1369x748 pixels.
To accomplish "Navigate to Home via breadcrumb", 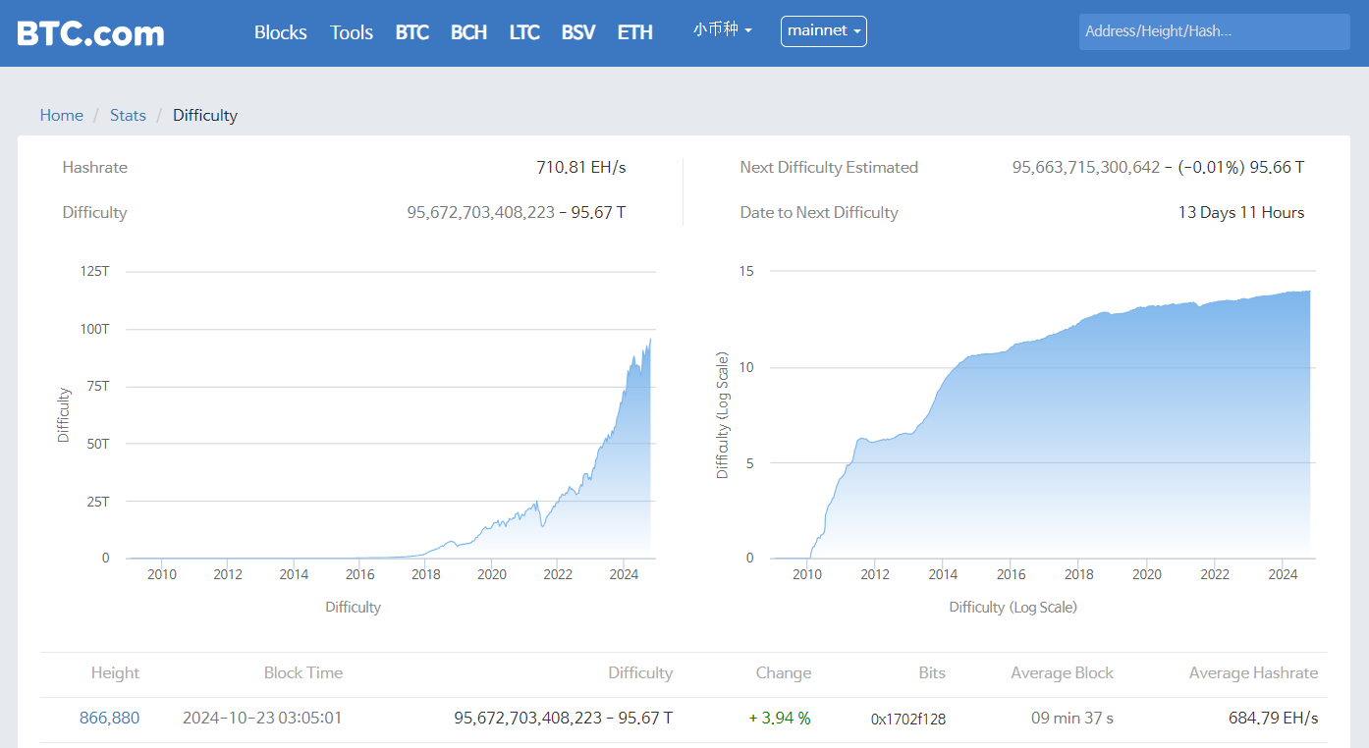I will tap(61, 115).
